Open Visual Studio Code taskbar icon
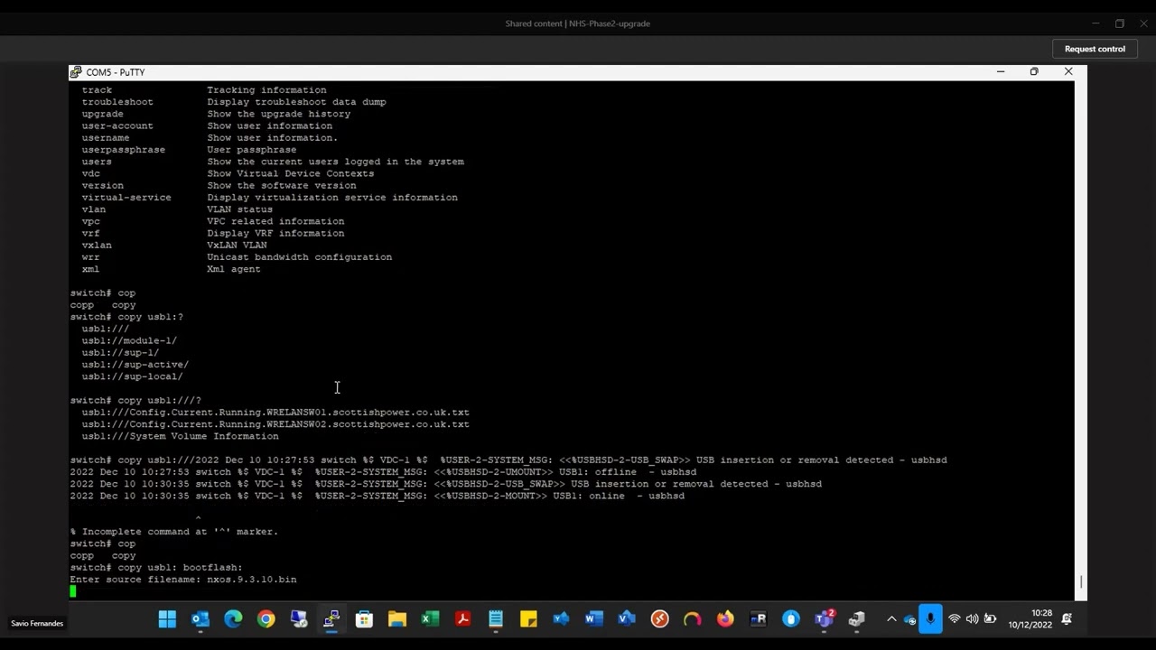Image resolution: width=1156 pixels, height=650 pixels. 561,618
